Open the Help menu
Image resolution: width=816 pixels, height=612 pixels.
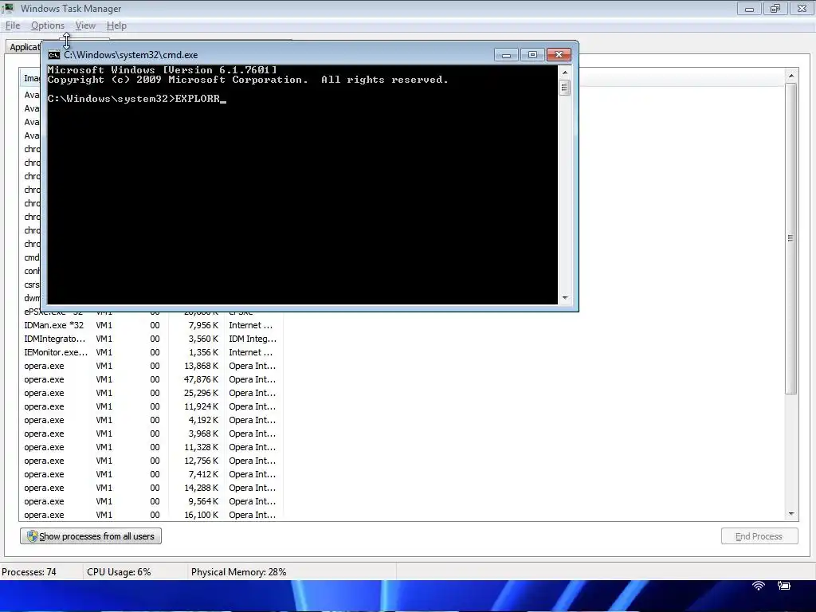[116, 25]
